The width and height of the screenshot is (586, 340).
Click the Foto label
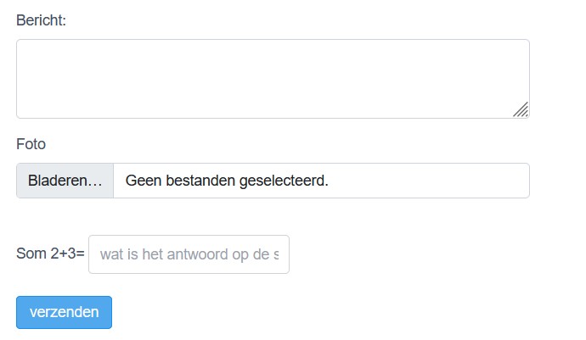[31, 144]
